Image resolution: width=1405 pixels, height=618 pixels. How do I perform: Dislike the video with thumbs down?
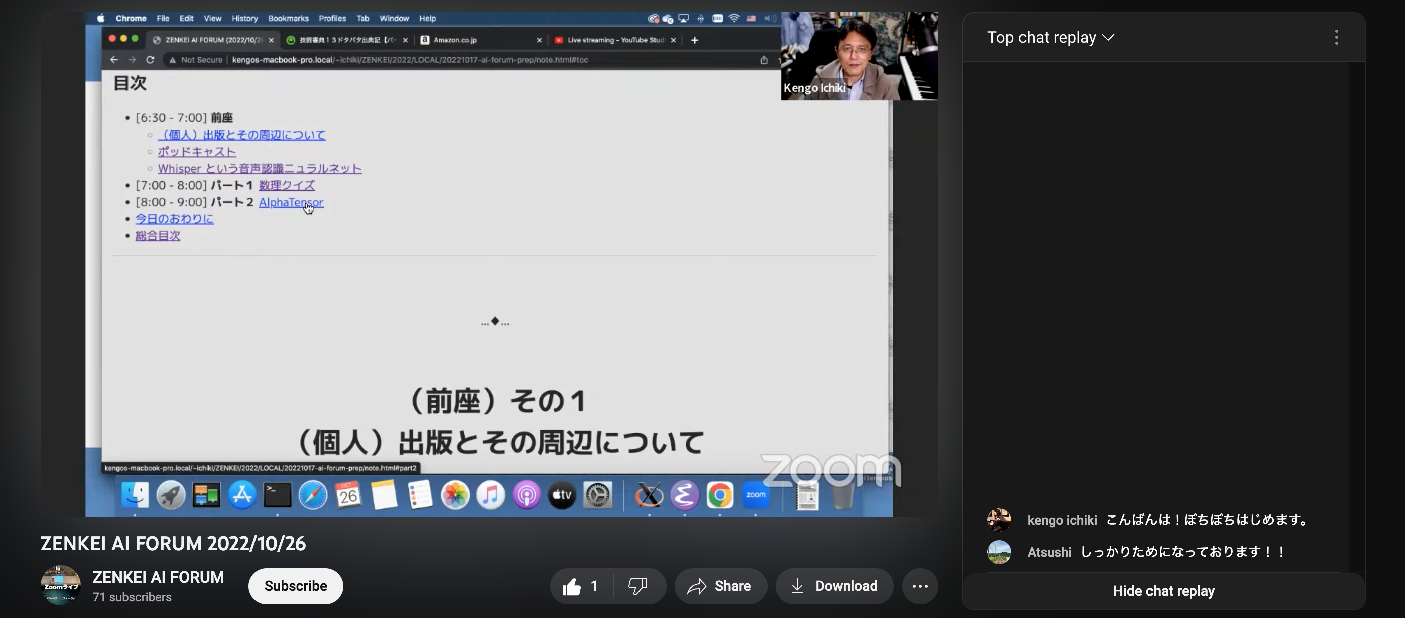pyautogui.click(x=637, y=586)
